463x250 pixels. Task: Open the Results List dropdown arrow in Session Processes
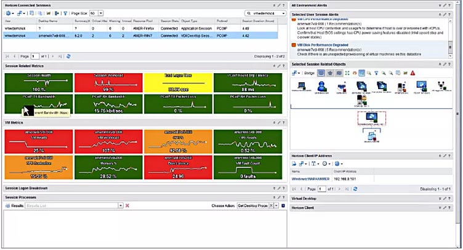121,206
